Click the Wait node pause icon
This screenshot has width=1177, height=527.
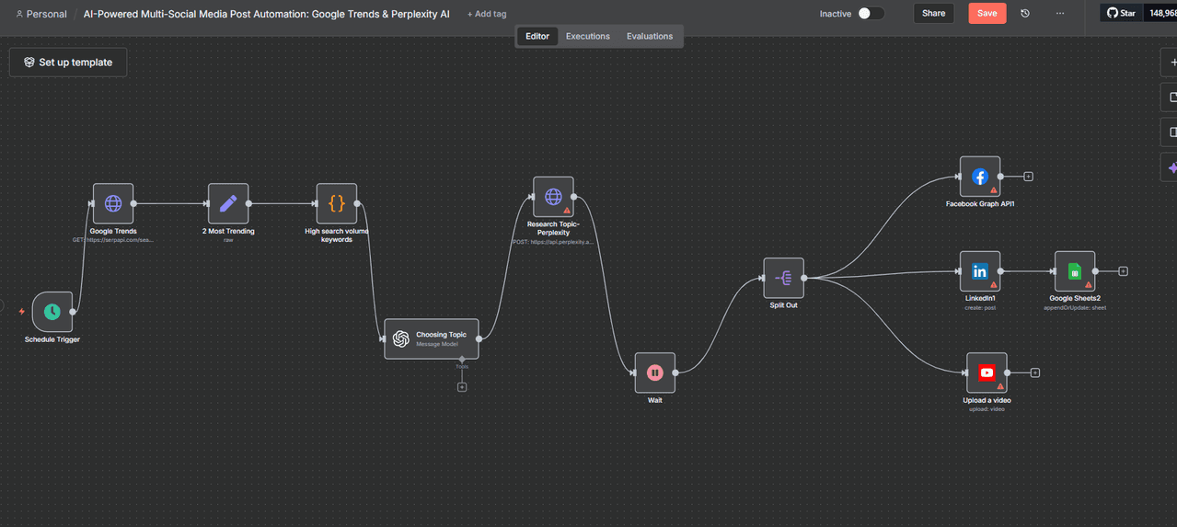click(654, 372)
